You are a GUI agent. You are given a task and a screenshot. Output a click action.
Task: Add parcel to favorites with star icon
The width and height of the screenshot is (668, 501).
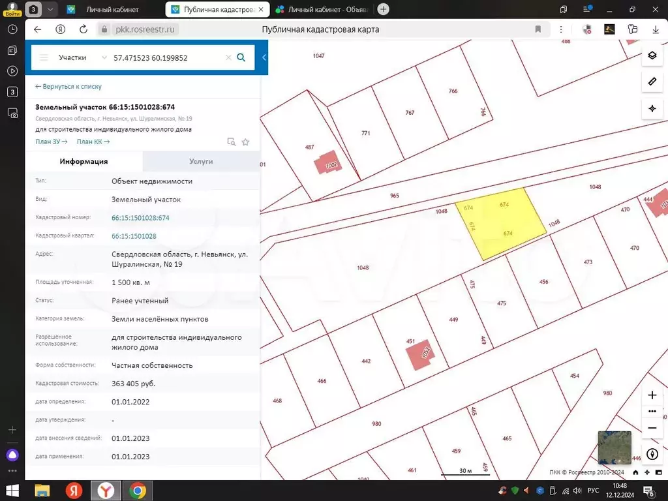point(245,142)
